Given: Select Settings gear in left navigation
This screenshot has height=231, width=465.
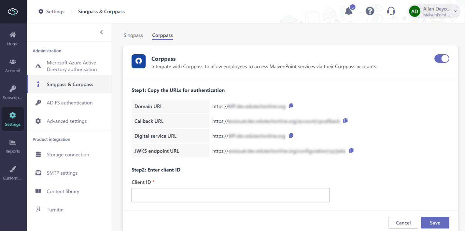Looking at the screenshot, I should [x=13, y=119].
